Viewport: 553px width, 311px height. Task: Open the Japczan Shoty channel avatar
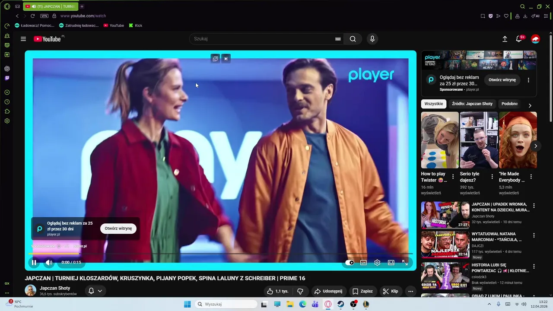[x=30, y=290]
